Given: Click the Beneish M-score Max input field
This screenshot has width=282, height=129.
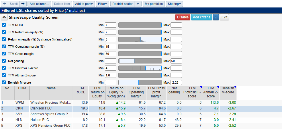Looking at the screenshot, I should [176, 82].
